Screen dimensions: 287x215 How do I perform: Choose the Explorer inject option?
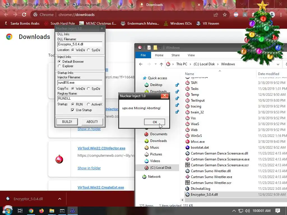click(x=59, y=66)
